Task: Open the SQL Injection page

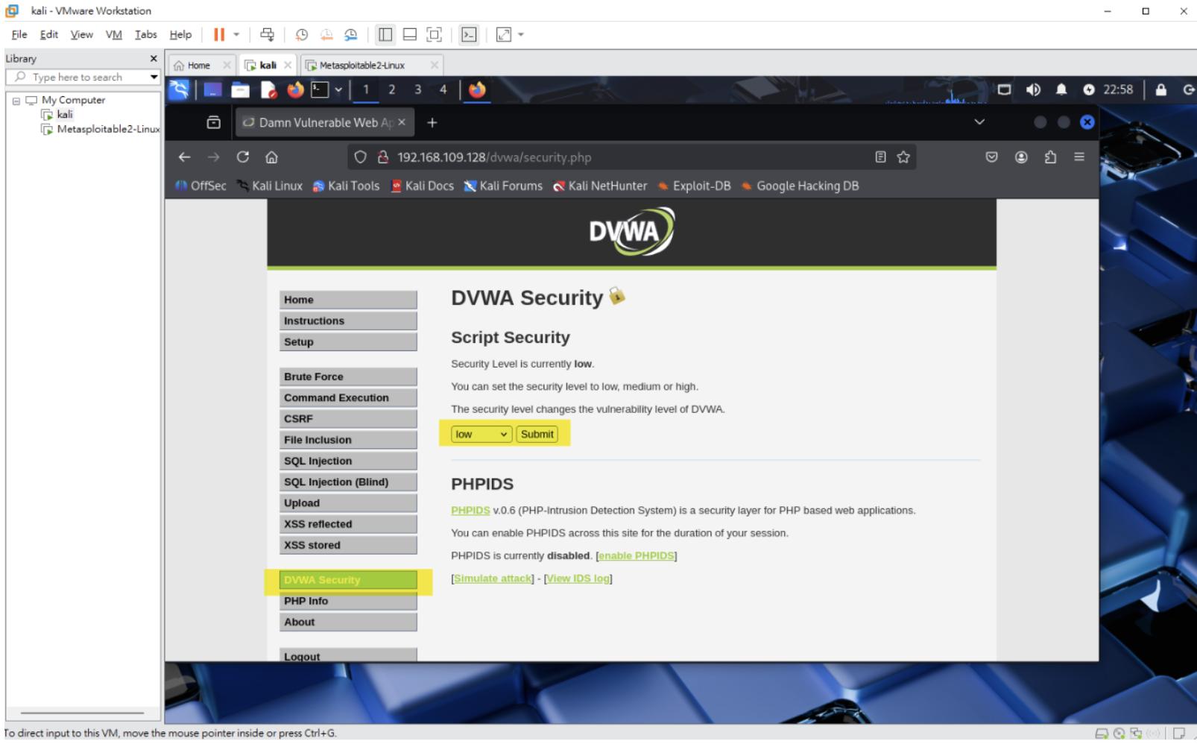Action: 348,461
